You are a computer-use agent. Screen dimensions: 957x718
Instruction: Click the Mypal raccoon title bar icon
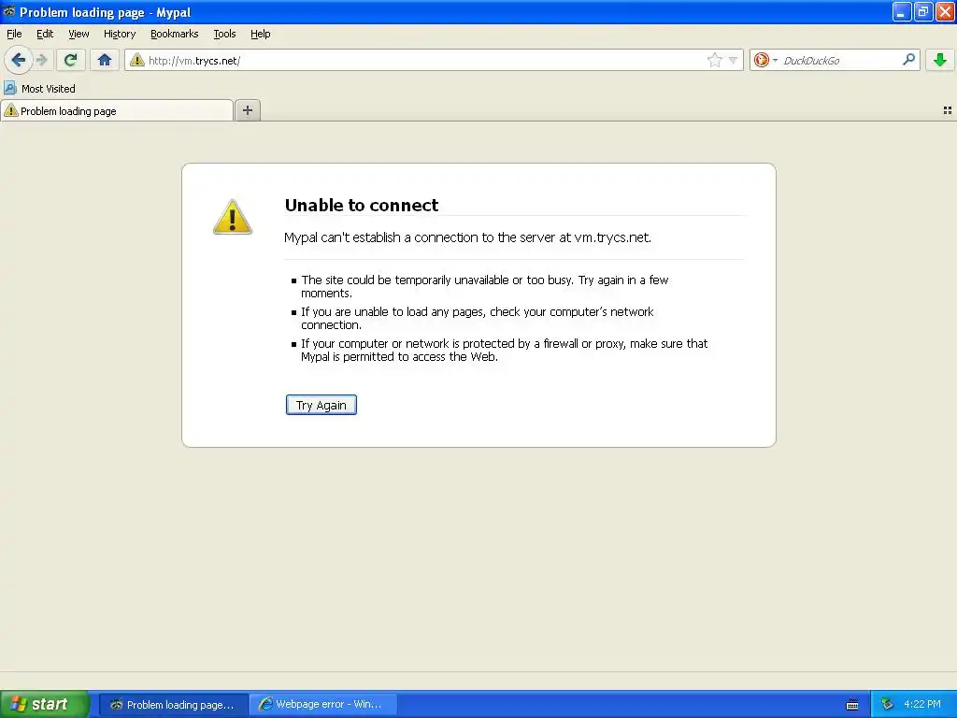[9, 11]
